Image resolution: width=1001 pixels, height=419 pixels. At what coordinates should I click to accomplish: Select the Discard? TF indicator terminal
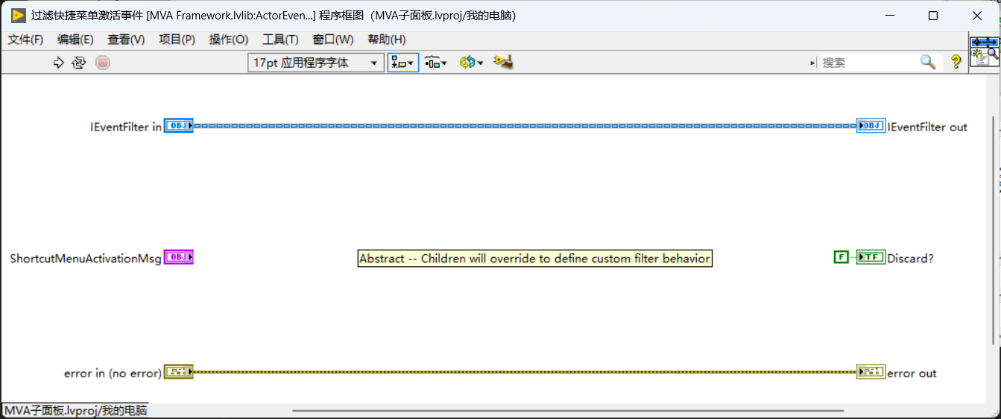(x=871, y=257)
